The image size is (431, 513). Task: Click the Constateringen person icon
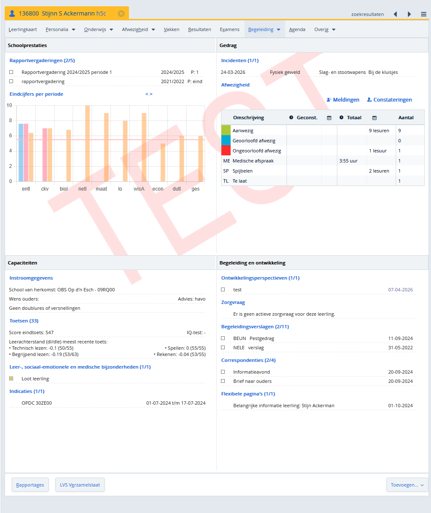(369, 100)
